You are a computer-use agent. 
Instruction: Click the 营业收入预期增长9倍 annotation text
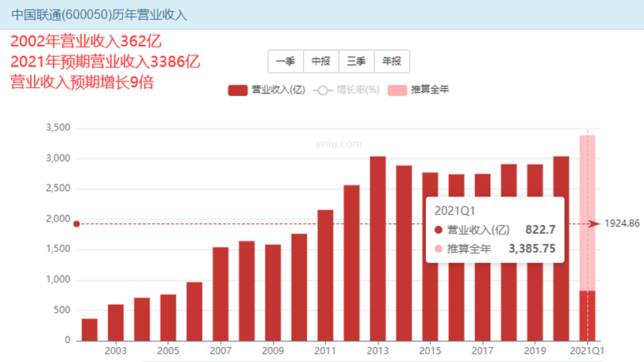tap(82, 82)
